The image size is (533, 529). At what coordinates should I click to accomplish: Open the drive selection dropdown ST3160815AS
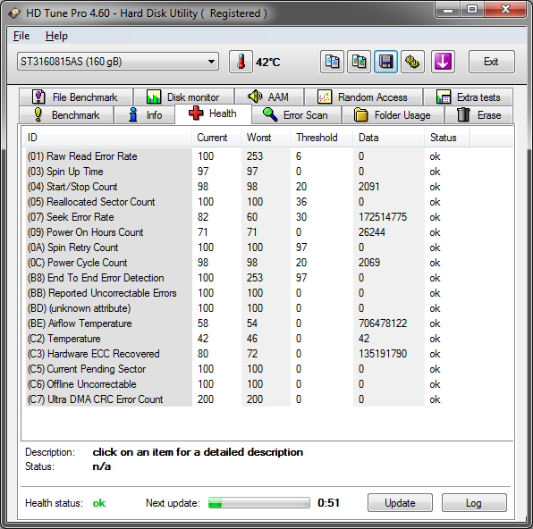click(x=118, y=62)
